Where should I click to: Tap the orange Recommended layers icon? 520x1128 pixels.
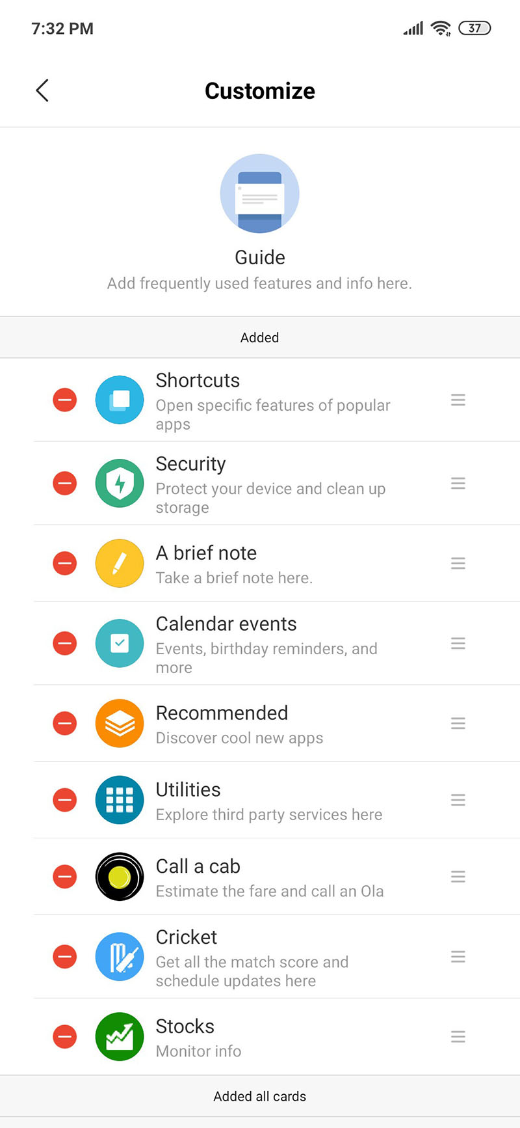tap(120, 723)
